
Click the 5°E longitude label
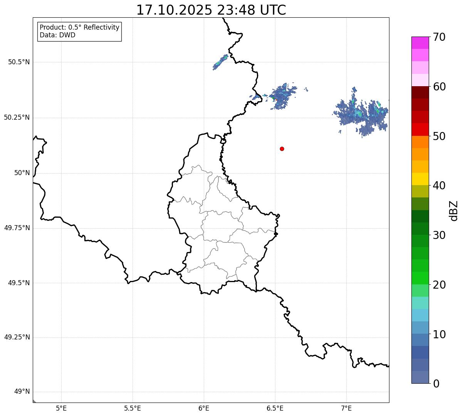pos(61,408)
